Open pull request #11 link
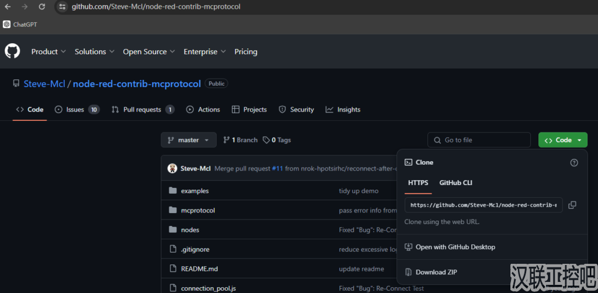 pos(277,169)
